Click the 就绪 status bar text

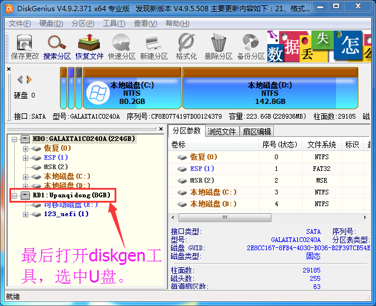pyautogui.click(x=13, y=297)
